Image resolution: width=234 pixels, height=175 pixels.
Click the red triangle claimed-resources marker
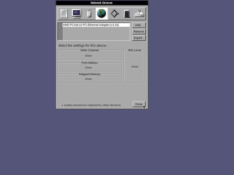tap(62, 105)
